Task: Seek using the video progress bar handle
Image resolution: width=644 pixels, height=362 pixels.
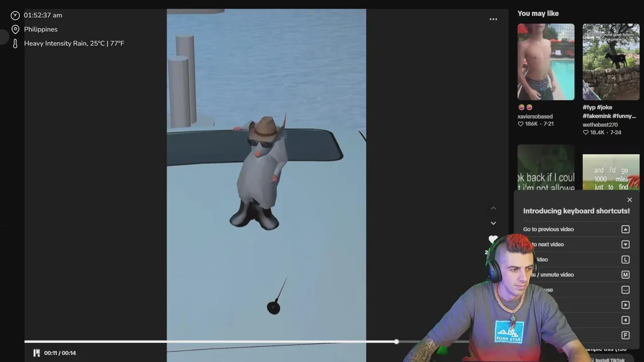Action: (396, 342)
